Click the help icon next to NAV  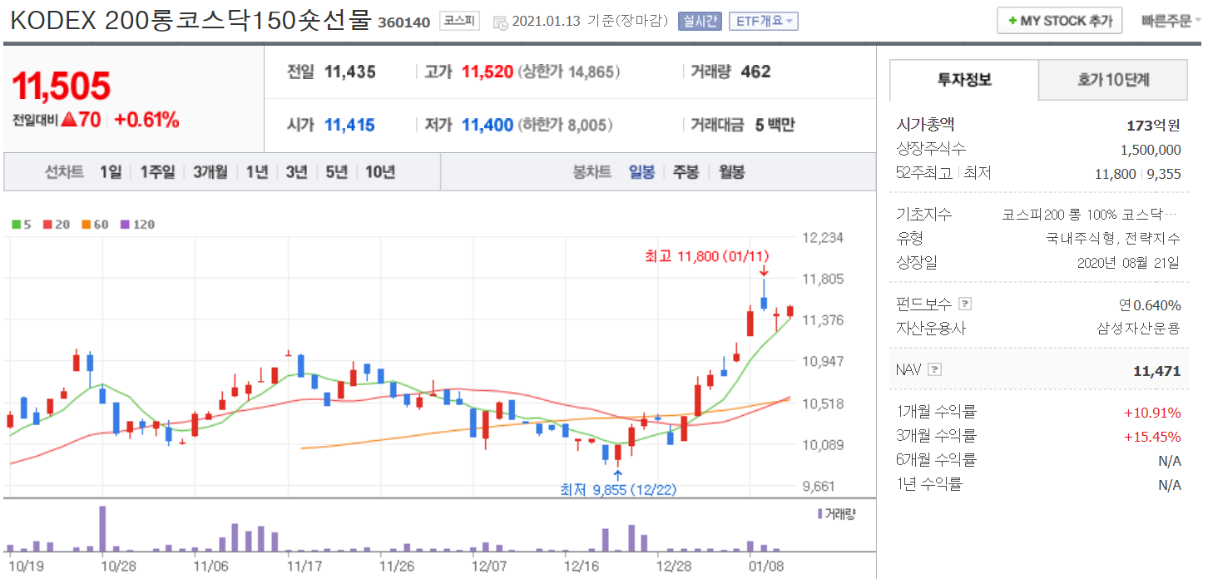(x=934, y=369)
